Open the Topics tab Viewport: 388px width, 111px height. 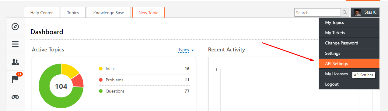[73, 13]
